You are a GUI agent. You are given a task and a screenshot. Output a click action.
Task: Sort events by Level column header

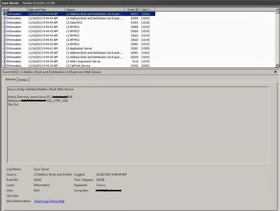[14, 9]
